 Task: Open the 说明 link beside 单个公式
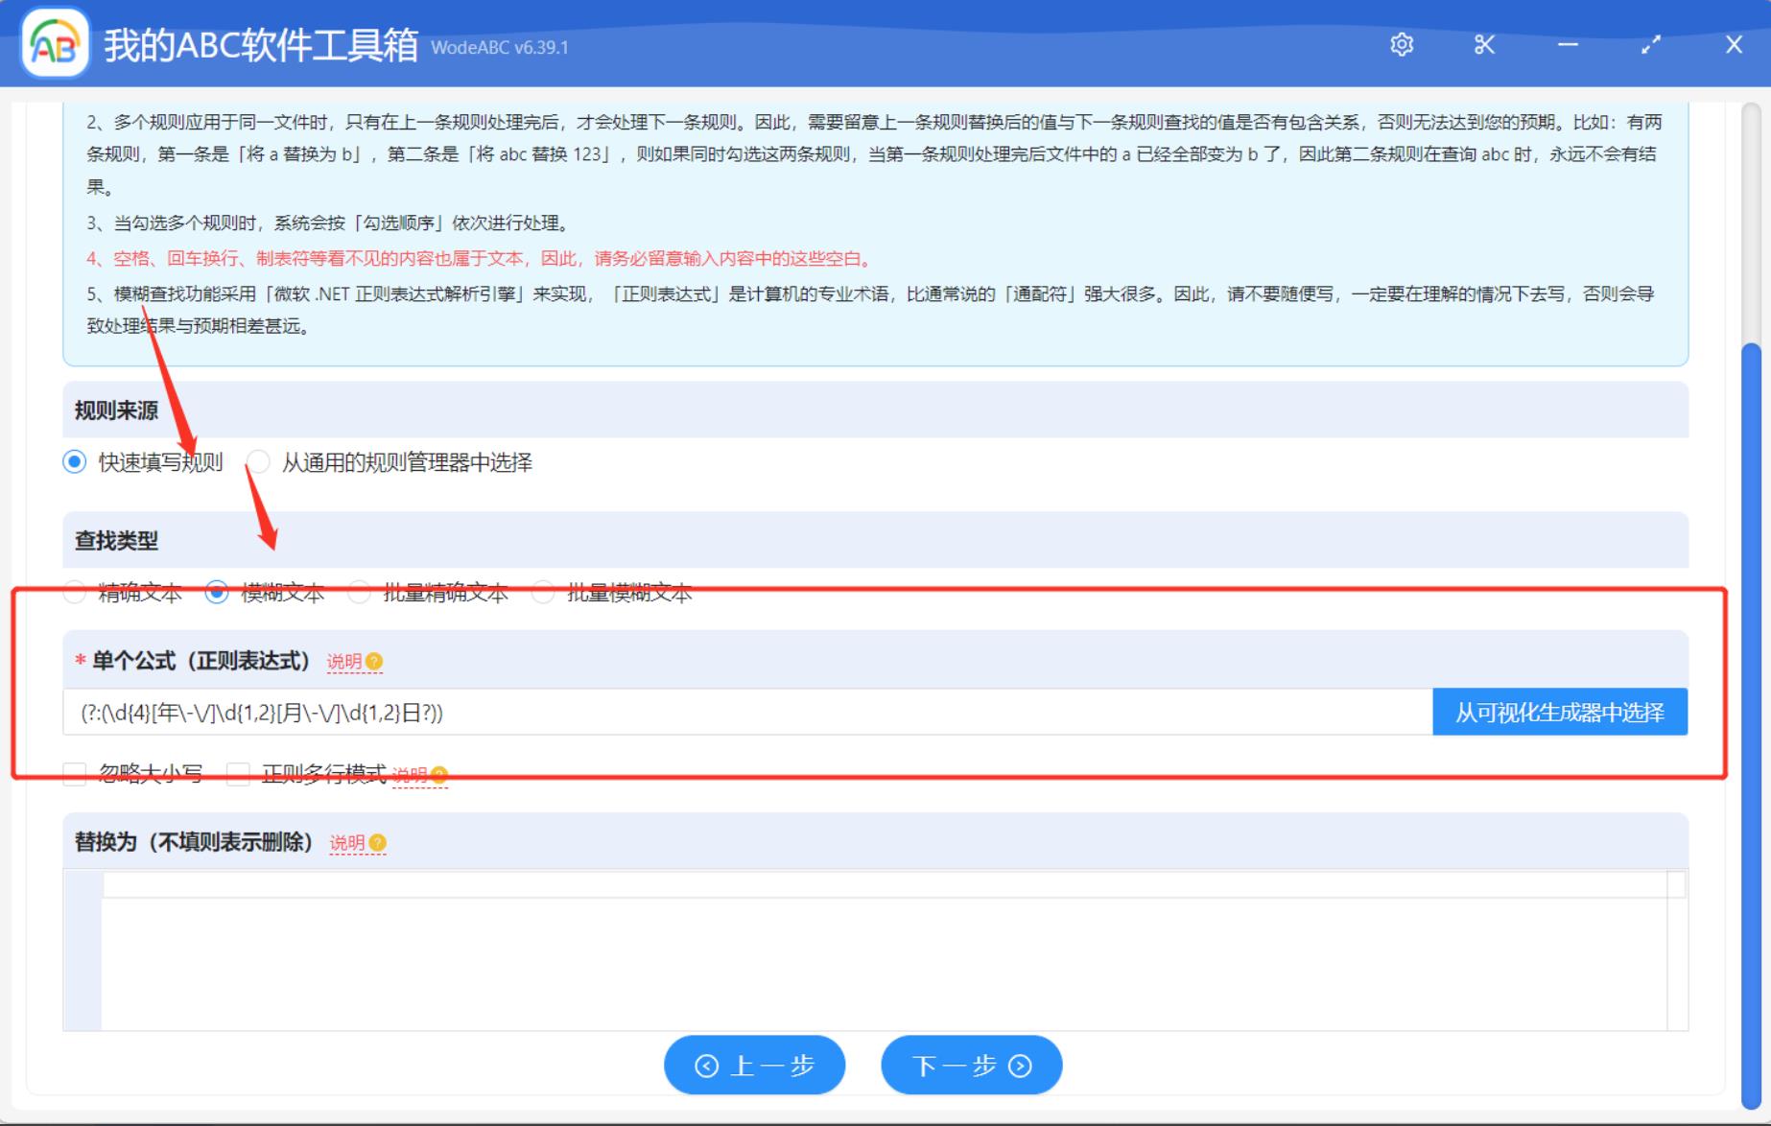click(x=342, y=661)
